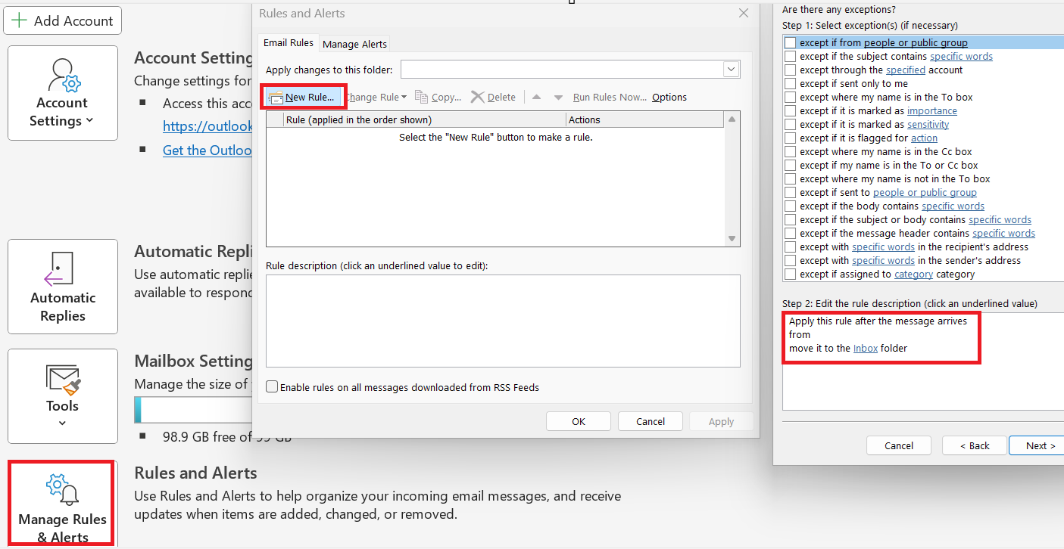This screenshot has width=1064, height=549.
Task: Switch to the Manage Alerts tab
Action: point(354,43)
